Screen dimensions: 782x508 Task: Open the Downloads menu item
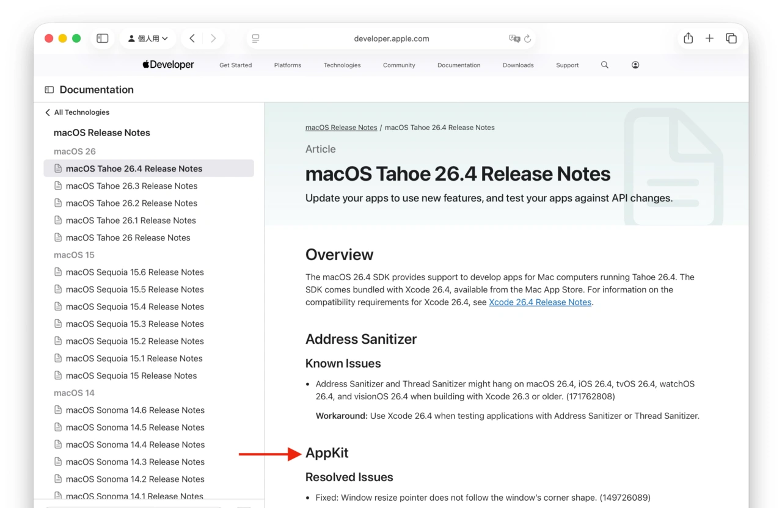tap(518, 65)
